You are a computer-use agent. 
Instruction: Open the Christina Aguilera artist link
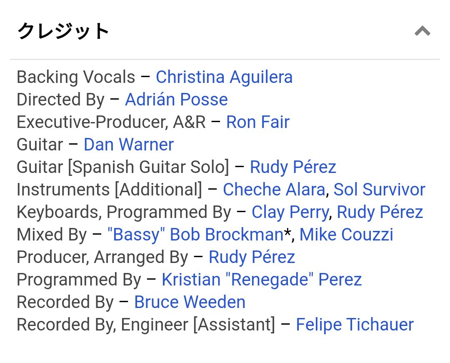coord(224,77)
